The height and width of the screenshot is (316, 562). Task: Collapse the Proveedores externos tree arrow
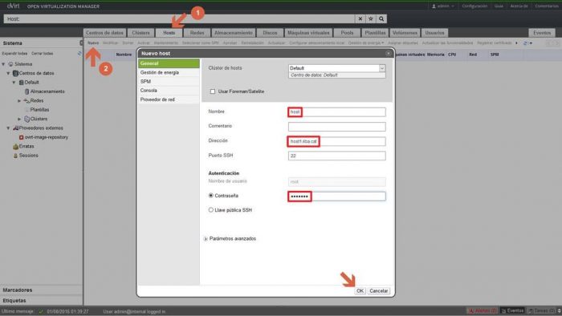[8, 128]
